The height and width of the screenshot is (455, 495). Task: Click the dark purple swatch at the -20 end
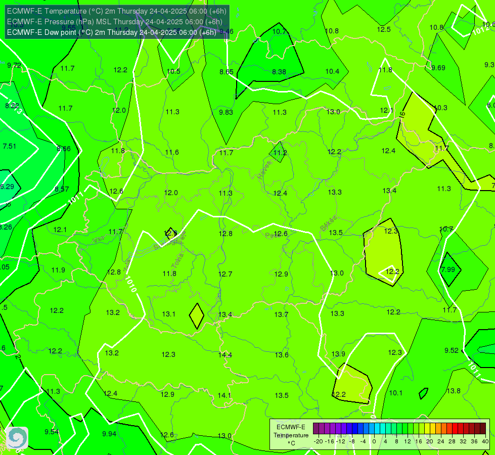[316, 429]
